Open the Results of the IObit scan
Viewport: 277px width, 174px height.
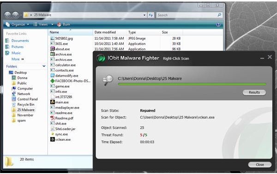coord(254,92)
